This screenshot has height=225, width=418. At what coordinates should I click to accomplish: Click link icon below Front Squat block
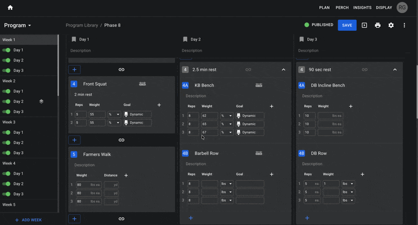click(121, 140)
